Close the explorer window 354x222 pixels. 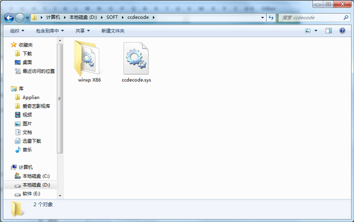pos(342,4)
